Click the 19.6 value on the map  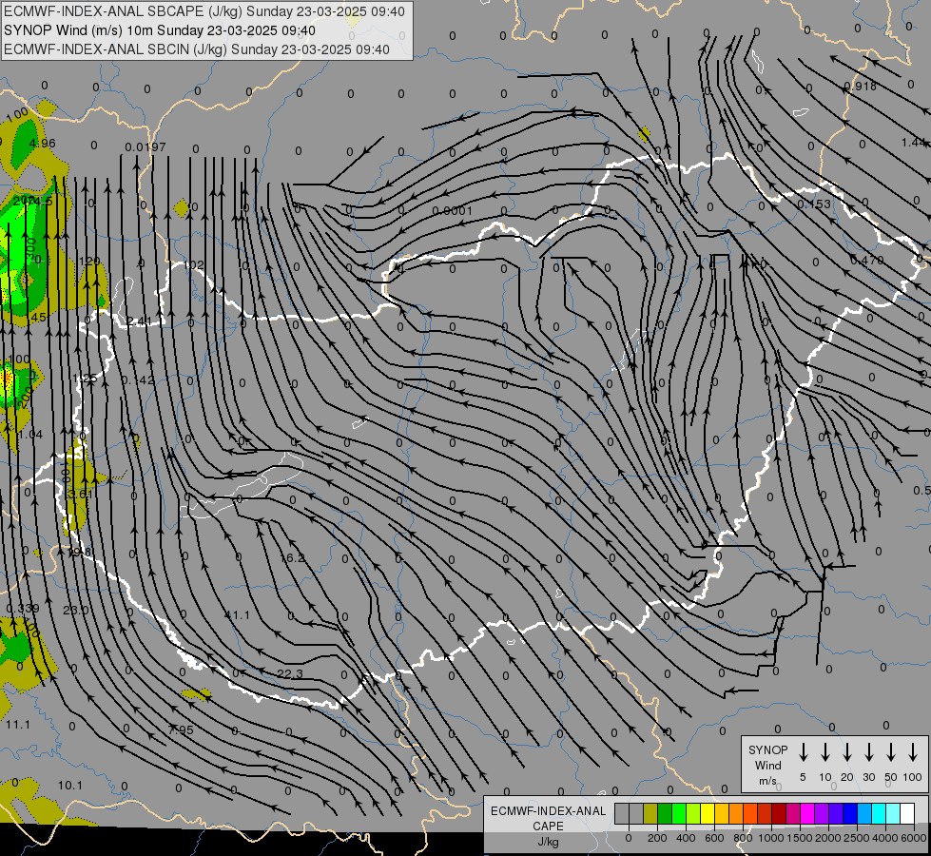[80, 553]
